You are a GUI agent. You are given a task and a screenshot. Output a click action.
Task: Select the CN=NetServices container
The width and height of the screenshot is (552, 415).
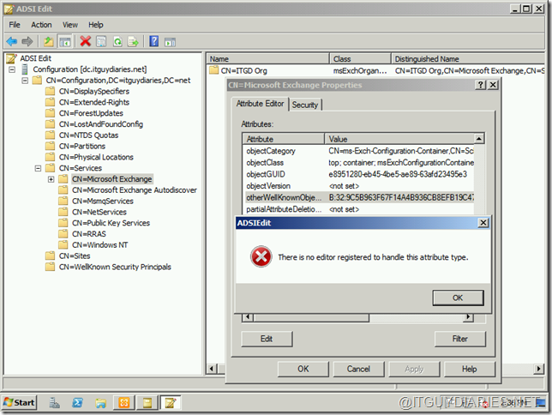click(99, 212)
